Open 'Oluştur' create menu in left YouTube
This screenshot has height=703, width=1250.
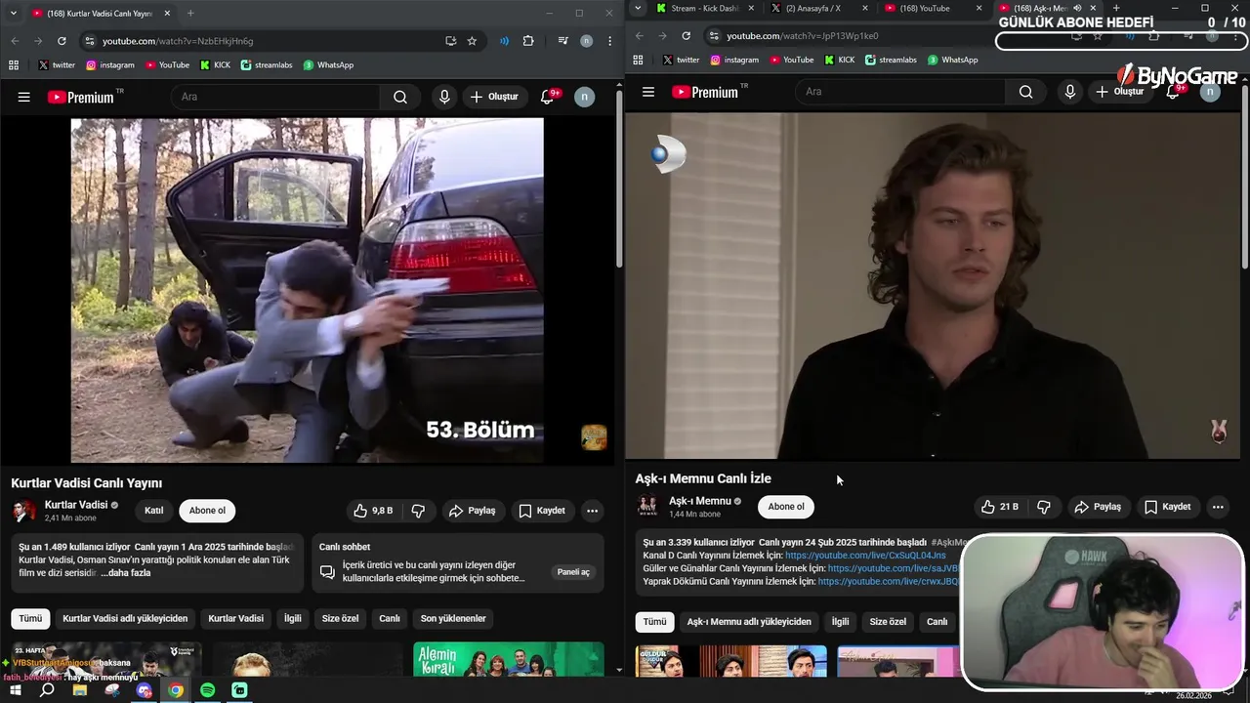point(494,97)
